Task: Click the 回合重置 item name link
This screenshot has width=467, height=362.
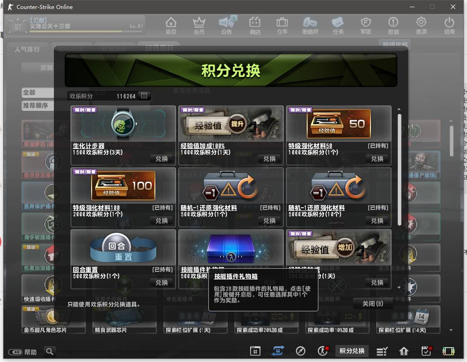Action: point(85,270)
